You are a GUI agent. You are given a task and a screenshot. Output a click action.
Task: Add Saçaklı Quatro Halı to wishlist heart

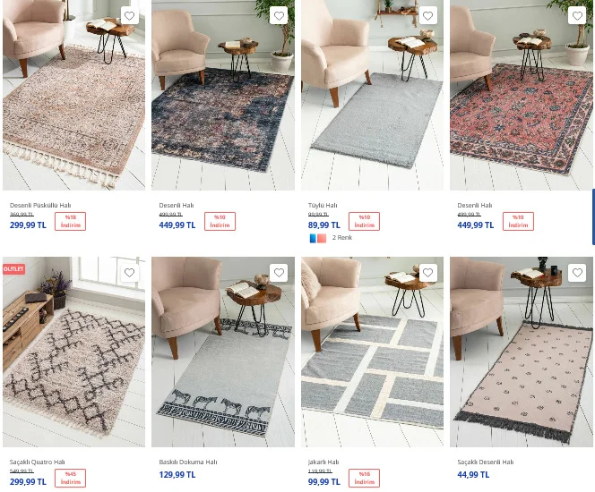(x=129, y=273)
